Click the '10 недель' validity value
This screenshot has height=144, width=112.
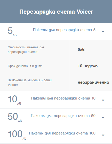87,66
